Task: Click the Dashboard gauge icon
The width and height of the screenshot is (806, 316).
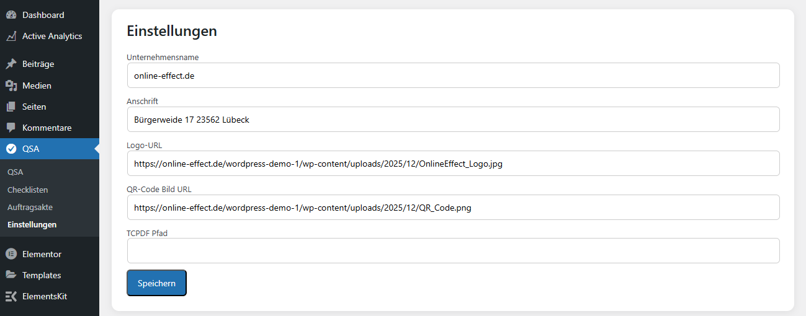Action: (x=11, y=15)
